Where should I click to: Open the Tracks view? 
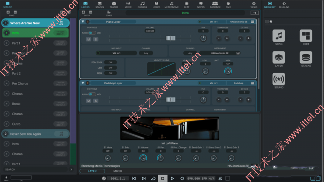coord(114,5)
